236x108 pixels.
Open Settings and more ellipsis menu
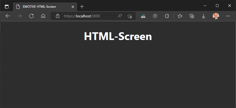(x=228, y=16)
